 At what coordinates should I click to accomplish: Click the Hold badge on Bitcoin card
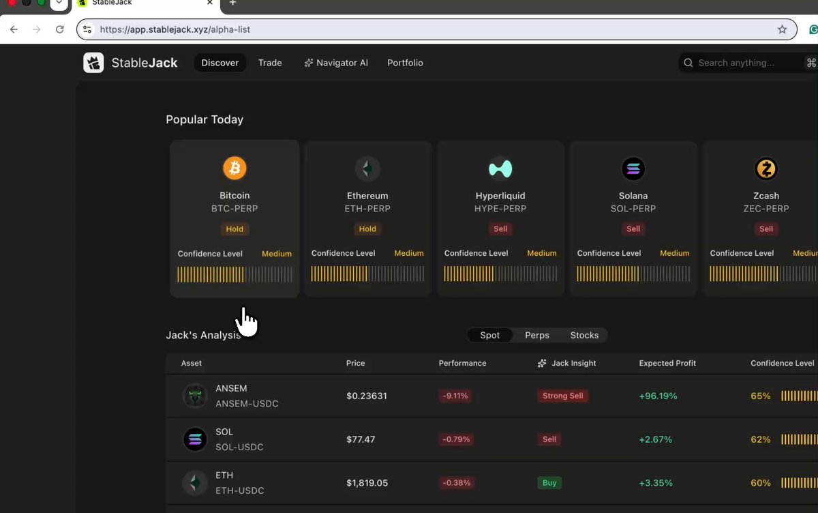click(x=234, y=229)
